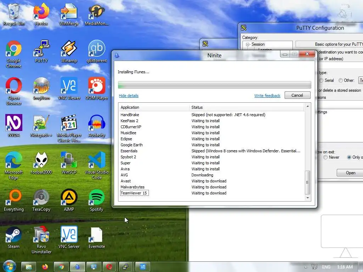Select the AIMP desktop icon
This screenshot has height=272, width=363.
click(x=69, y=200)
